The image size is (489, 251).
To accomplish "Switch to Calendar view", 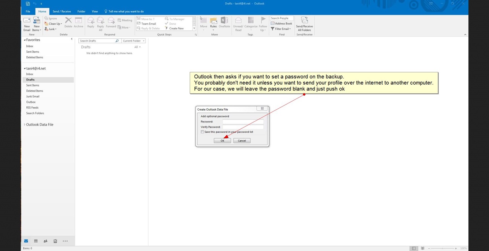I will coord(36,241).
